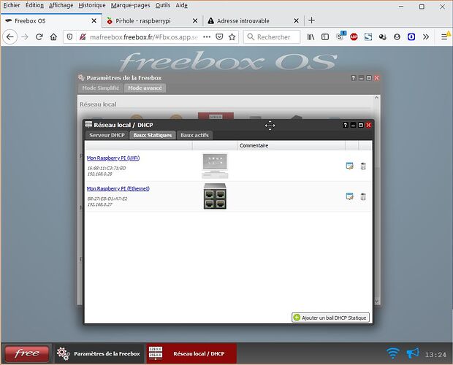453x365 pixels.
Task: Click the WiFi device computer thumbnail
Action: pyautogui.click(x=215, y=166)
